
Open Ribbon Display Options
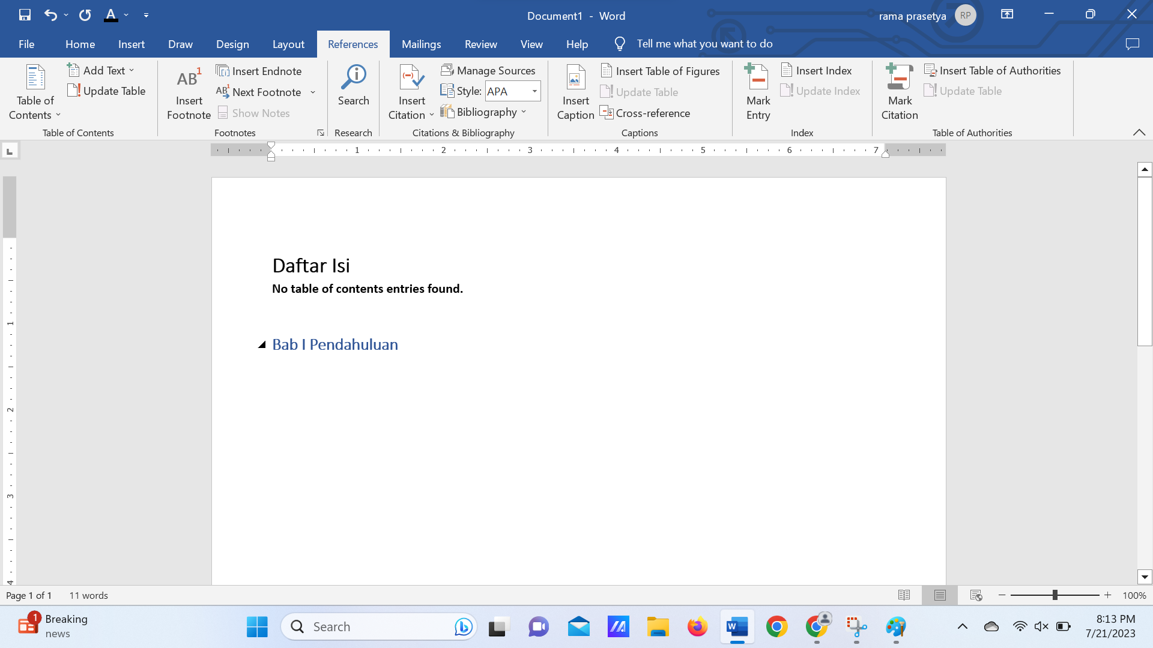pos(1007,14)
